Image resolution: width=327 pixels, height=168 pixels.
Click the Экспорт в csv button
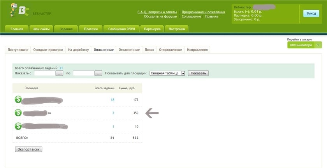tap(28, 149)
